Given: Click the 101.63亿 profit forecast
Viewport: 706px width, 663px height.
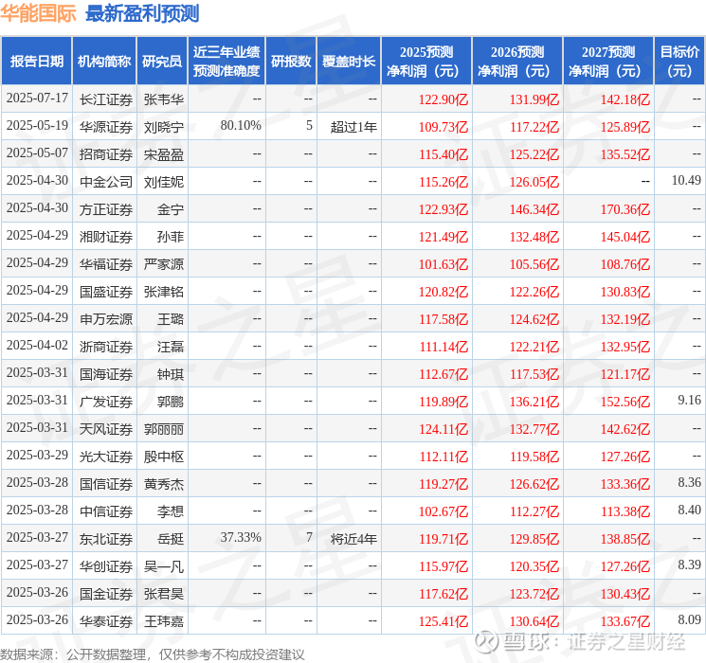Looking at the screenshot, I should (x=444, y=264).
